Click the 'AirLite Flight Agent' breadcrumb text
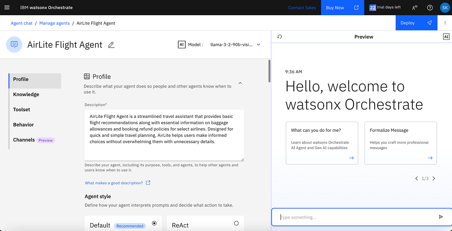The width and height of the screenshot is (452, 231). [x=96, y=23]
